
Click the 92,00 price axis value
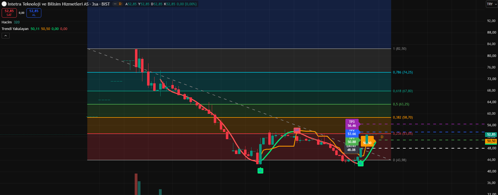[x=491, y=21]
